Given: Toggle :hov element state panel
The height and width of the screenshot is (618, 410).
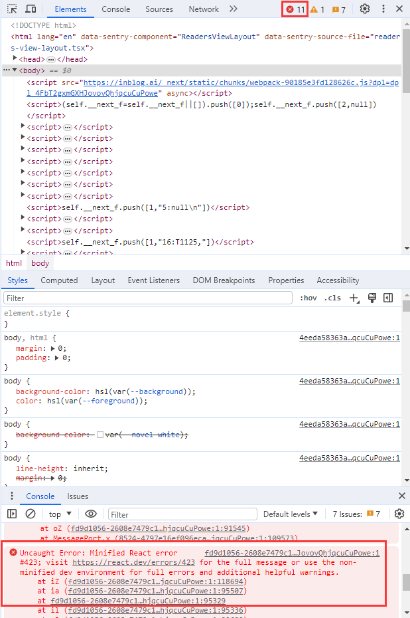Looking at the screenshot, I should (x=308, y=298).
